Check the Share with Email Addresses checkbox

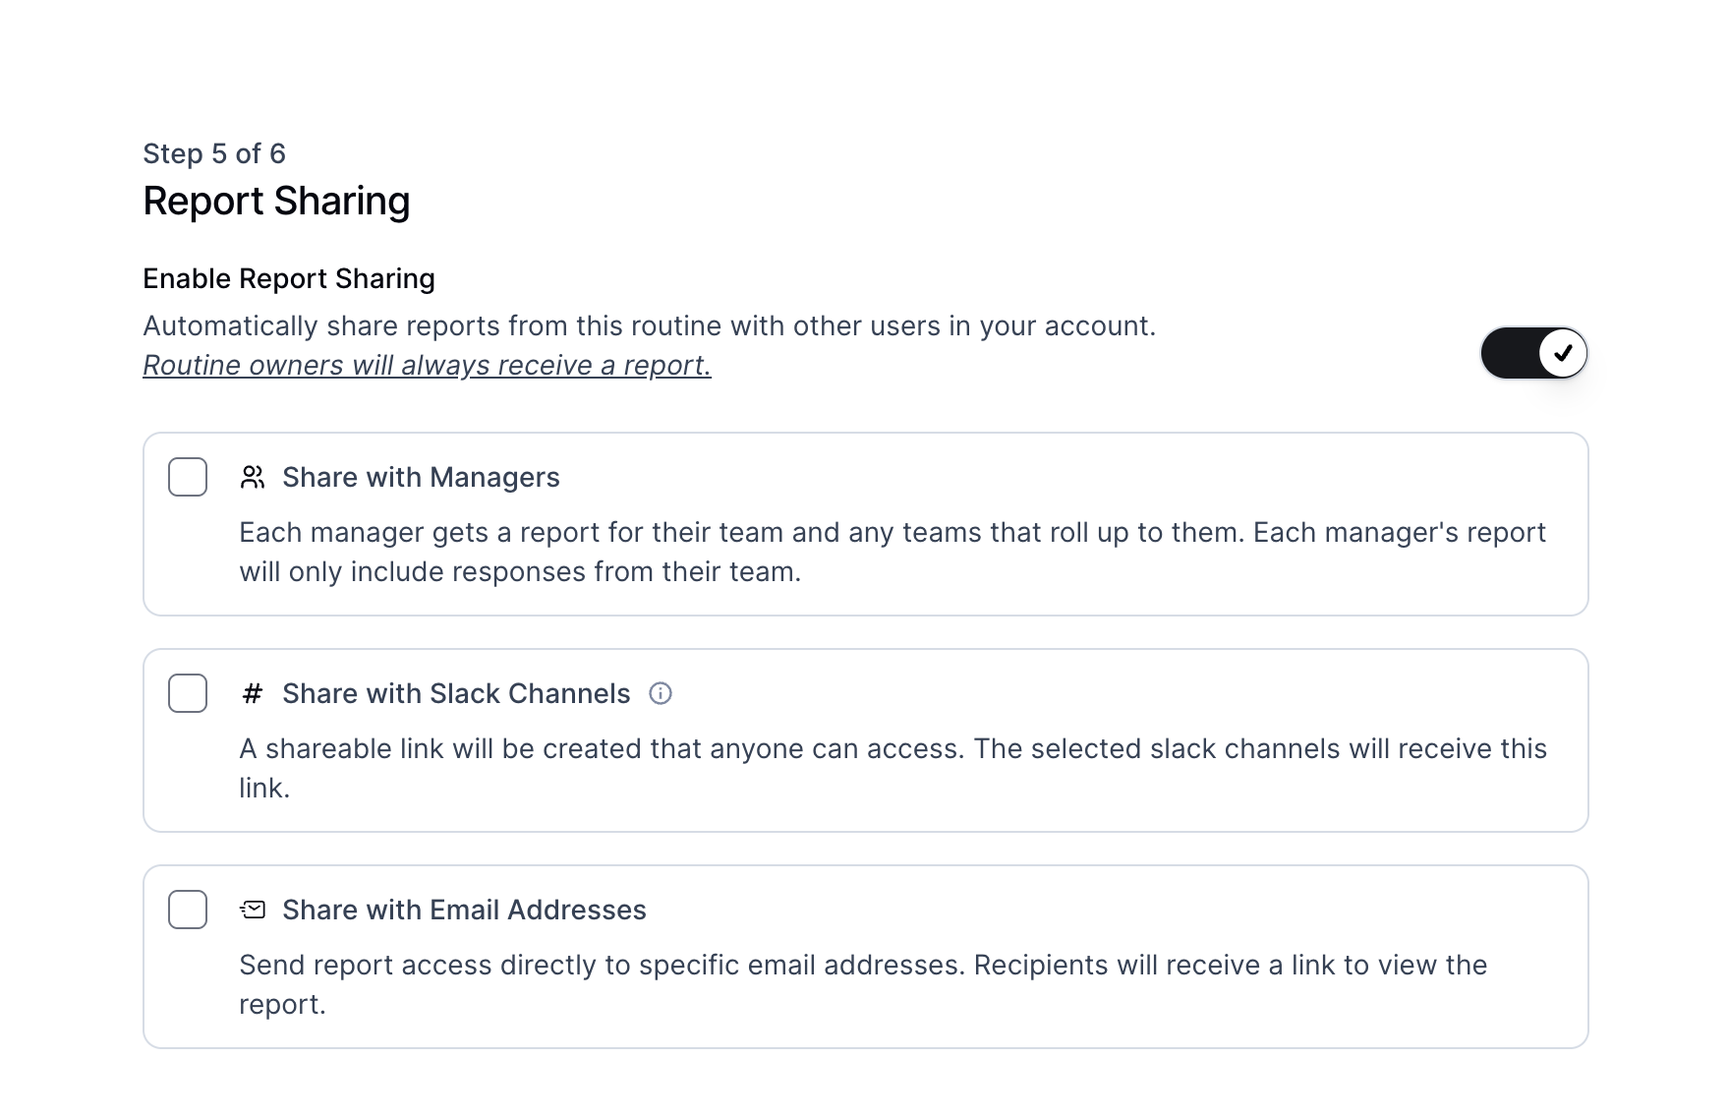[x=188, y=910]
